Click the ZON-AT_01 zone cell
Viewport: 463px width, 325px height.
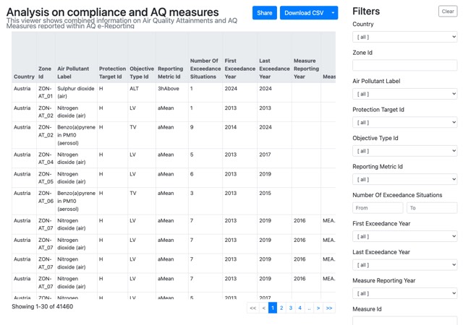coord(45,92)
